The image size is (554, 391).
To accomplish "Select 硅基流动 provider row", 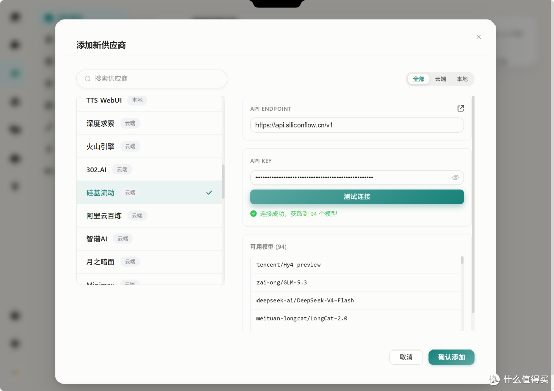I will [149, 192].
